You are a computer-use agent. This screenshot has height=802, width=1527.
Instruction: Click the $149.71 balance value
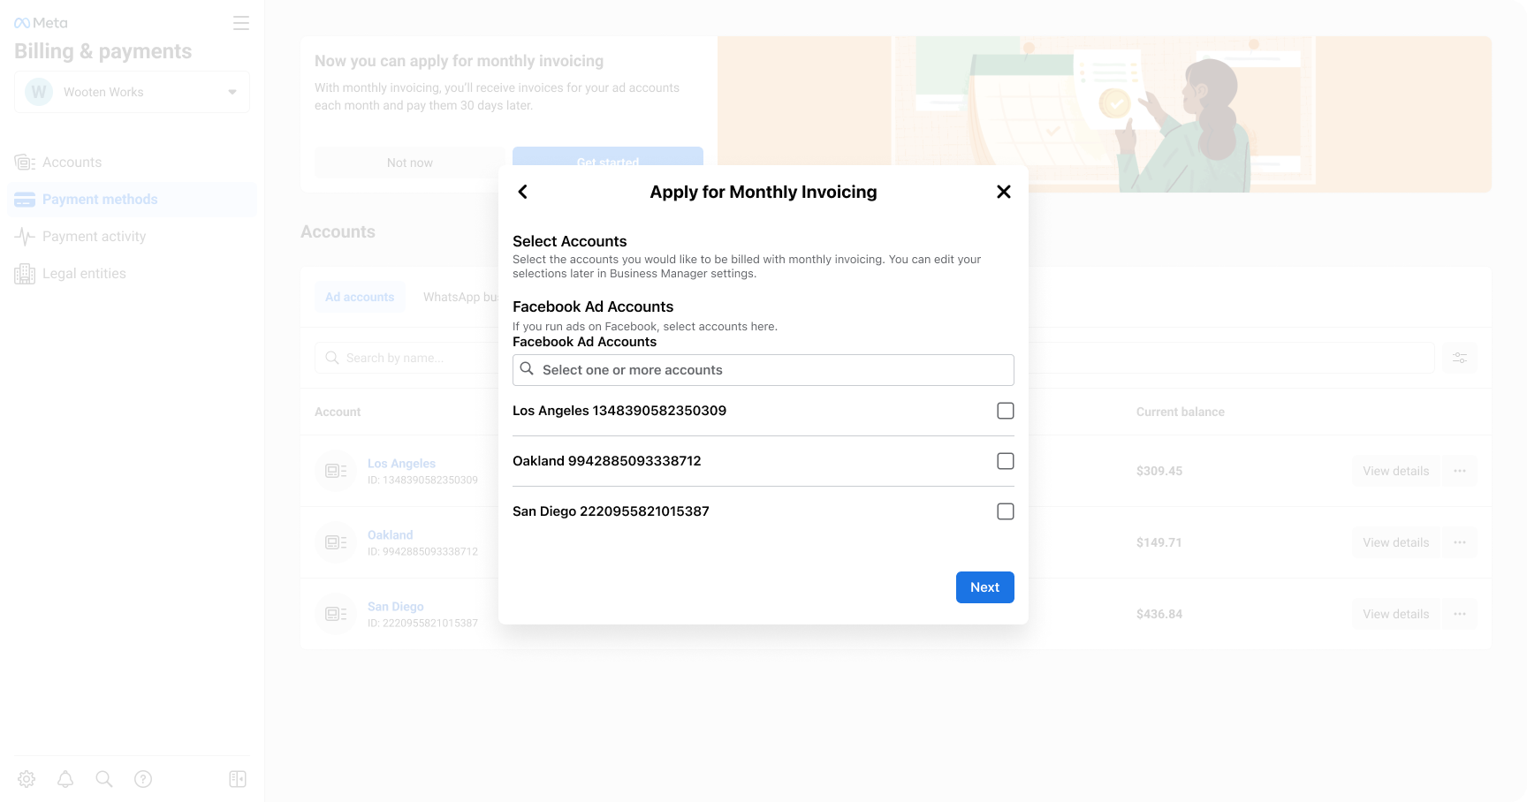click(x=1159, y=542)
